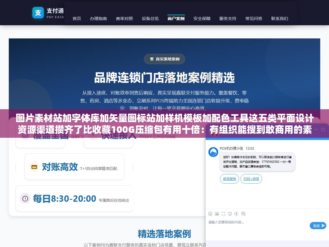Open the 首页 nav item
The height and width of the screenshot is (247, 329).
point(77,19)
